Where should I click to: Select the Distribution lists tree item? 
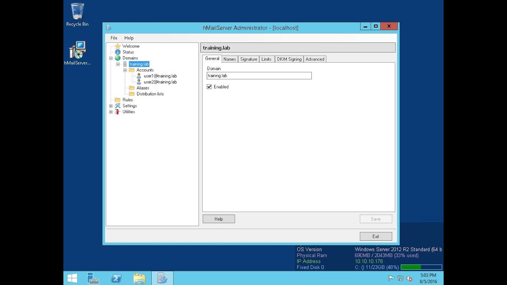coord(150,94)
